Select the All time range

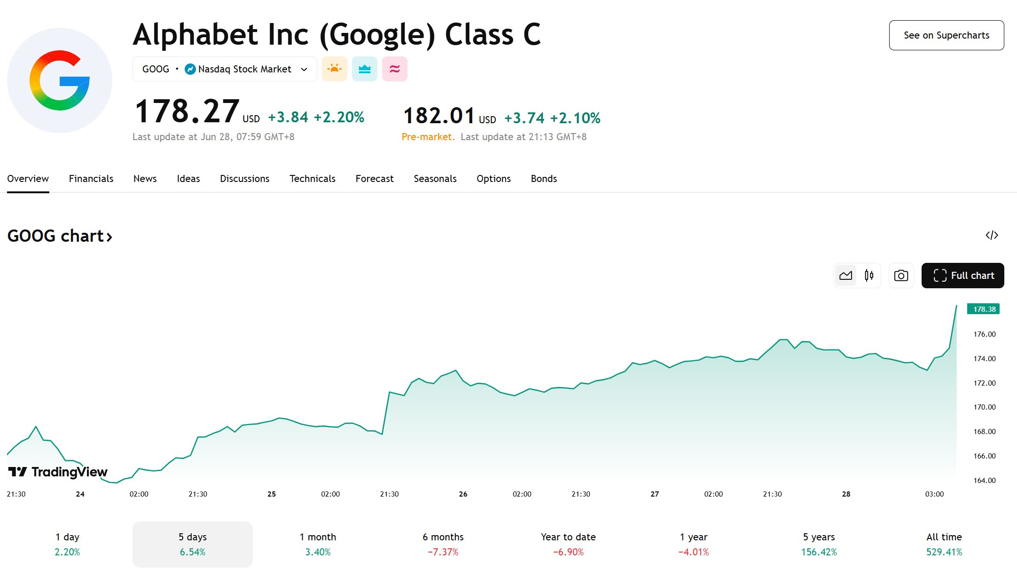pyautogui.click(x=944, y=544)
